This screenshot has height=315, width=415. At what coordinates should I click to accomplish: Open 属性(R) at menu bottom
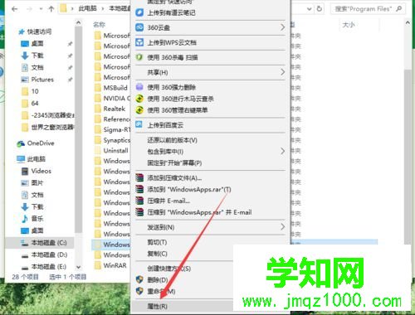coord(183,306)
